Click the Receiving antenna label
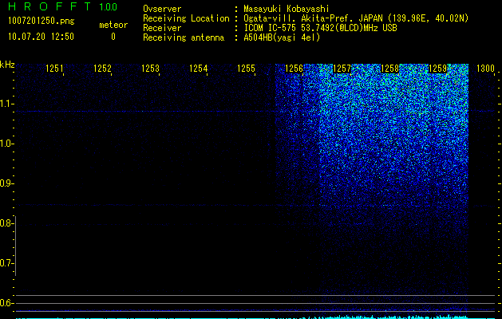This screenshot has width=502, height=319. [184, 37]
